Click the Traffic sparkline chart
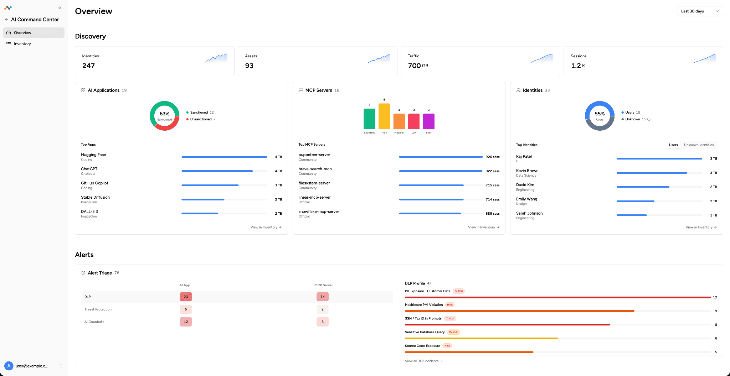The image size is (730, 376). (x=542, y=58)
